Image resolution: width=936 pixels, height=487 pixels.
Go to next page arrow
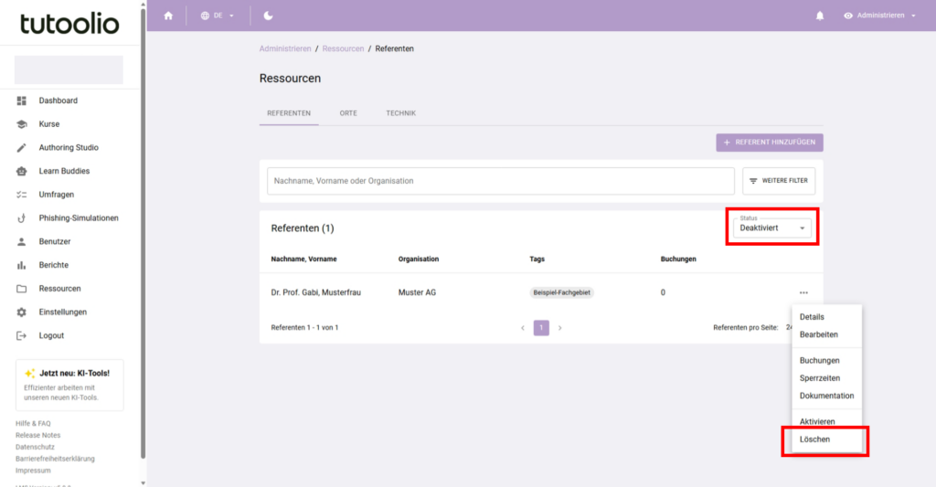click(x=560, y=328)
